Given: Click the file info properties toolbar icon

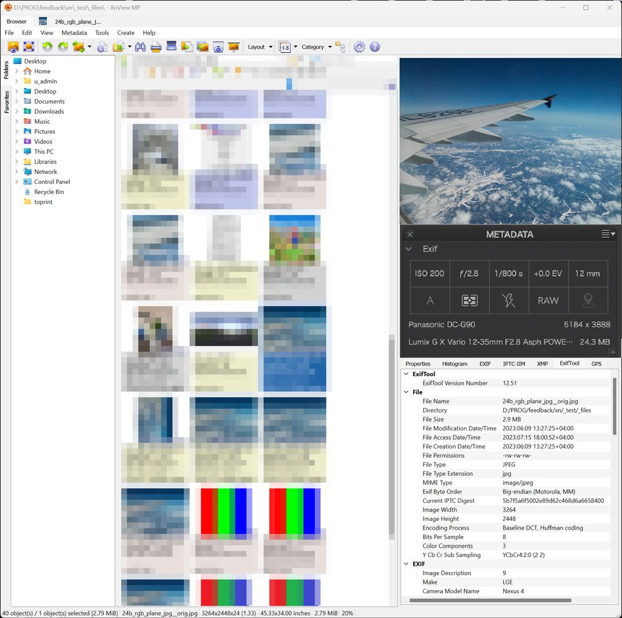Looking at the screenshot, I should 102,47.
